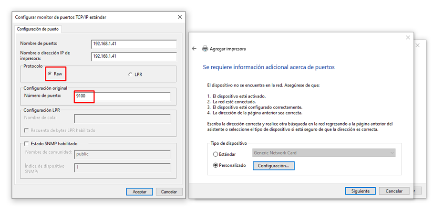The height and width of the screenshot is (214, 433).
Task: Switch to Configuración de puerto tab
Action: pyautogui.click(x=38, y=29)
